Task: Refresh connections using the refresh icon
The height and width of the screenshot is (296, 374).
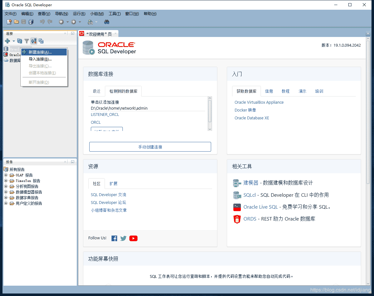Action: click(x=19, y=41)
